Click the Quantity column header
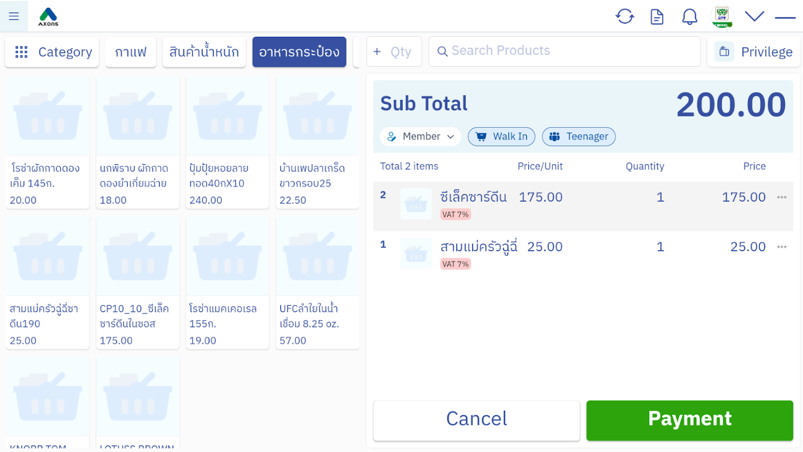803x452 pixels. (x=645, y=166)
